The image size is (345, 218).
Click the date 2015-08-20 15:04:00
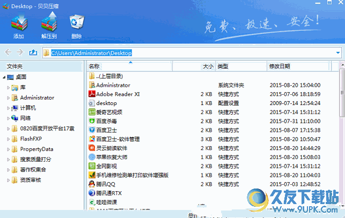click(x=295, y=85)
